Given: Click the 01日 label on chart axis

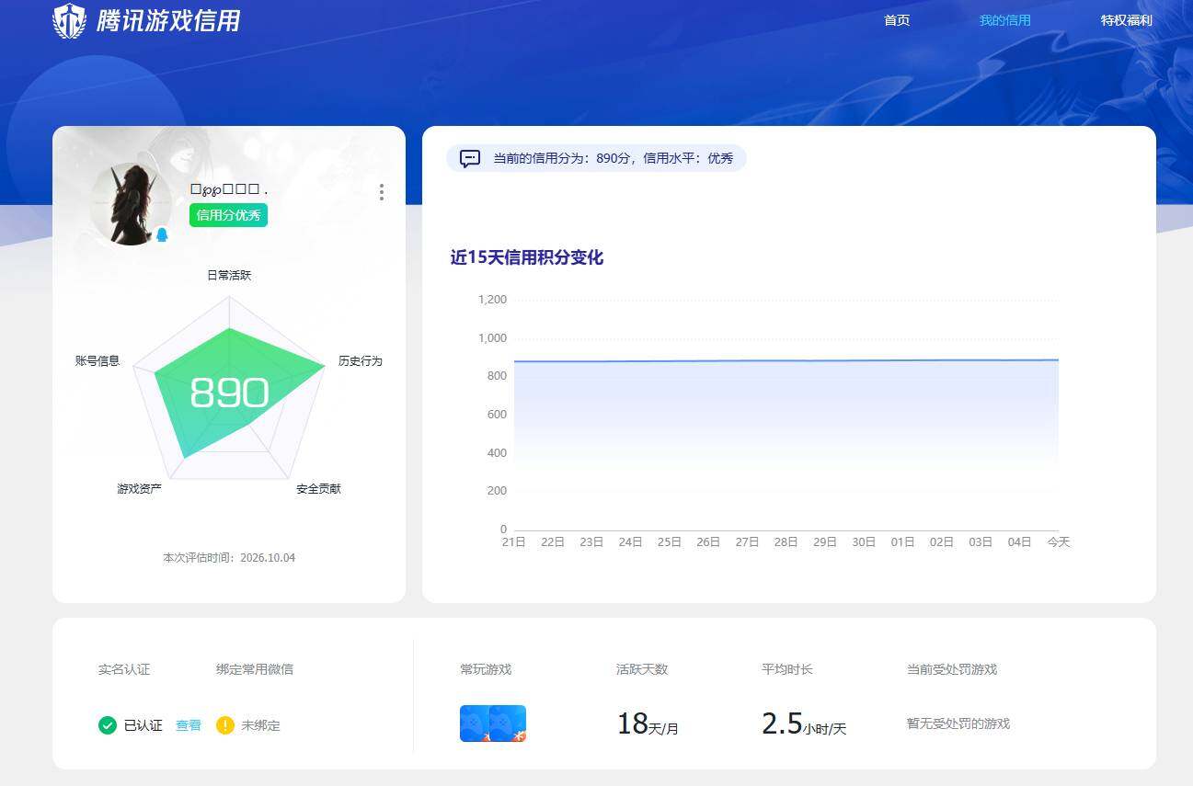Looking at the screenshot, I should click(903, 542).
